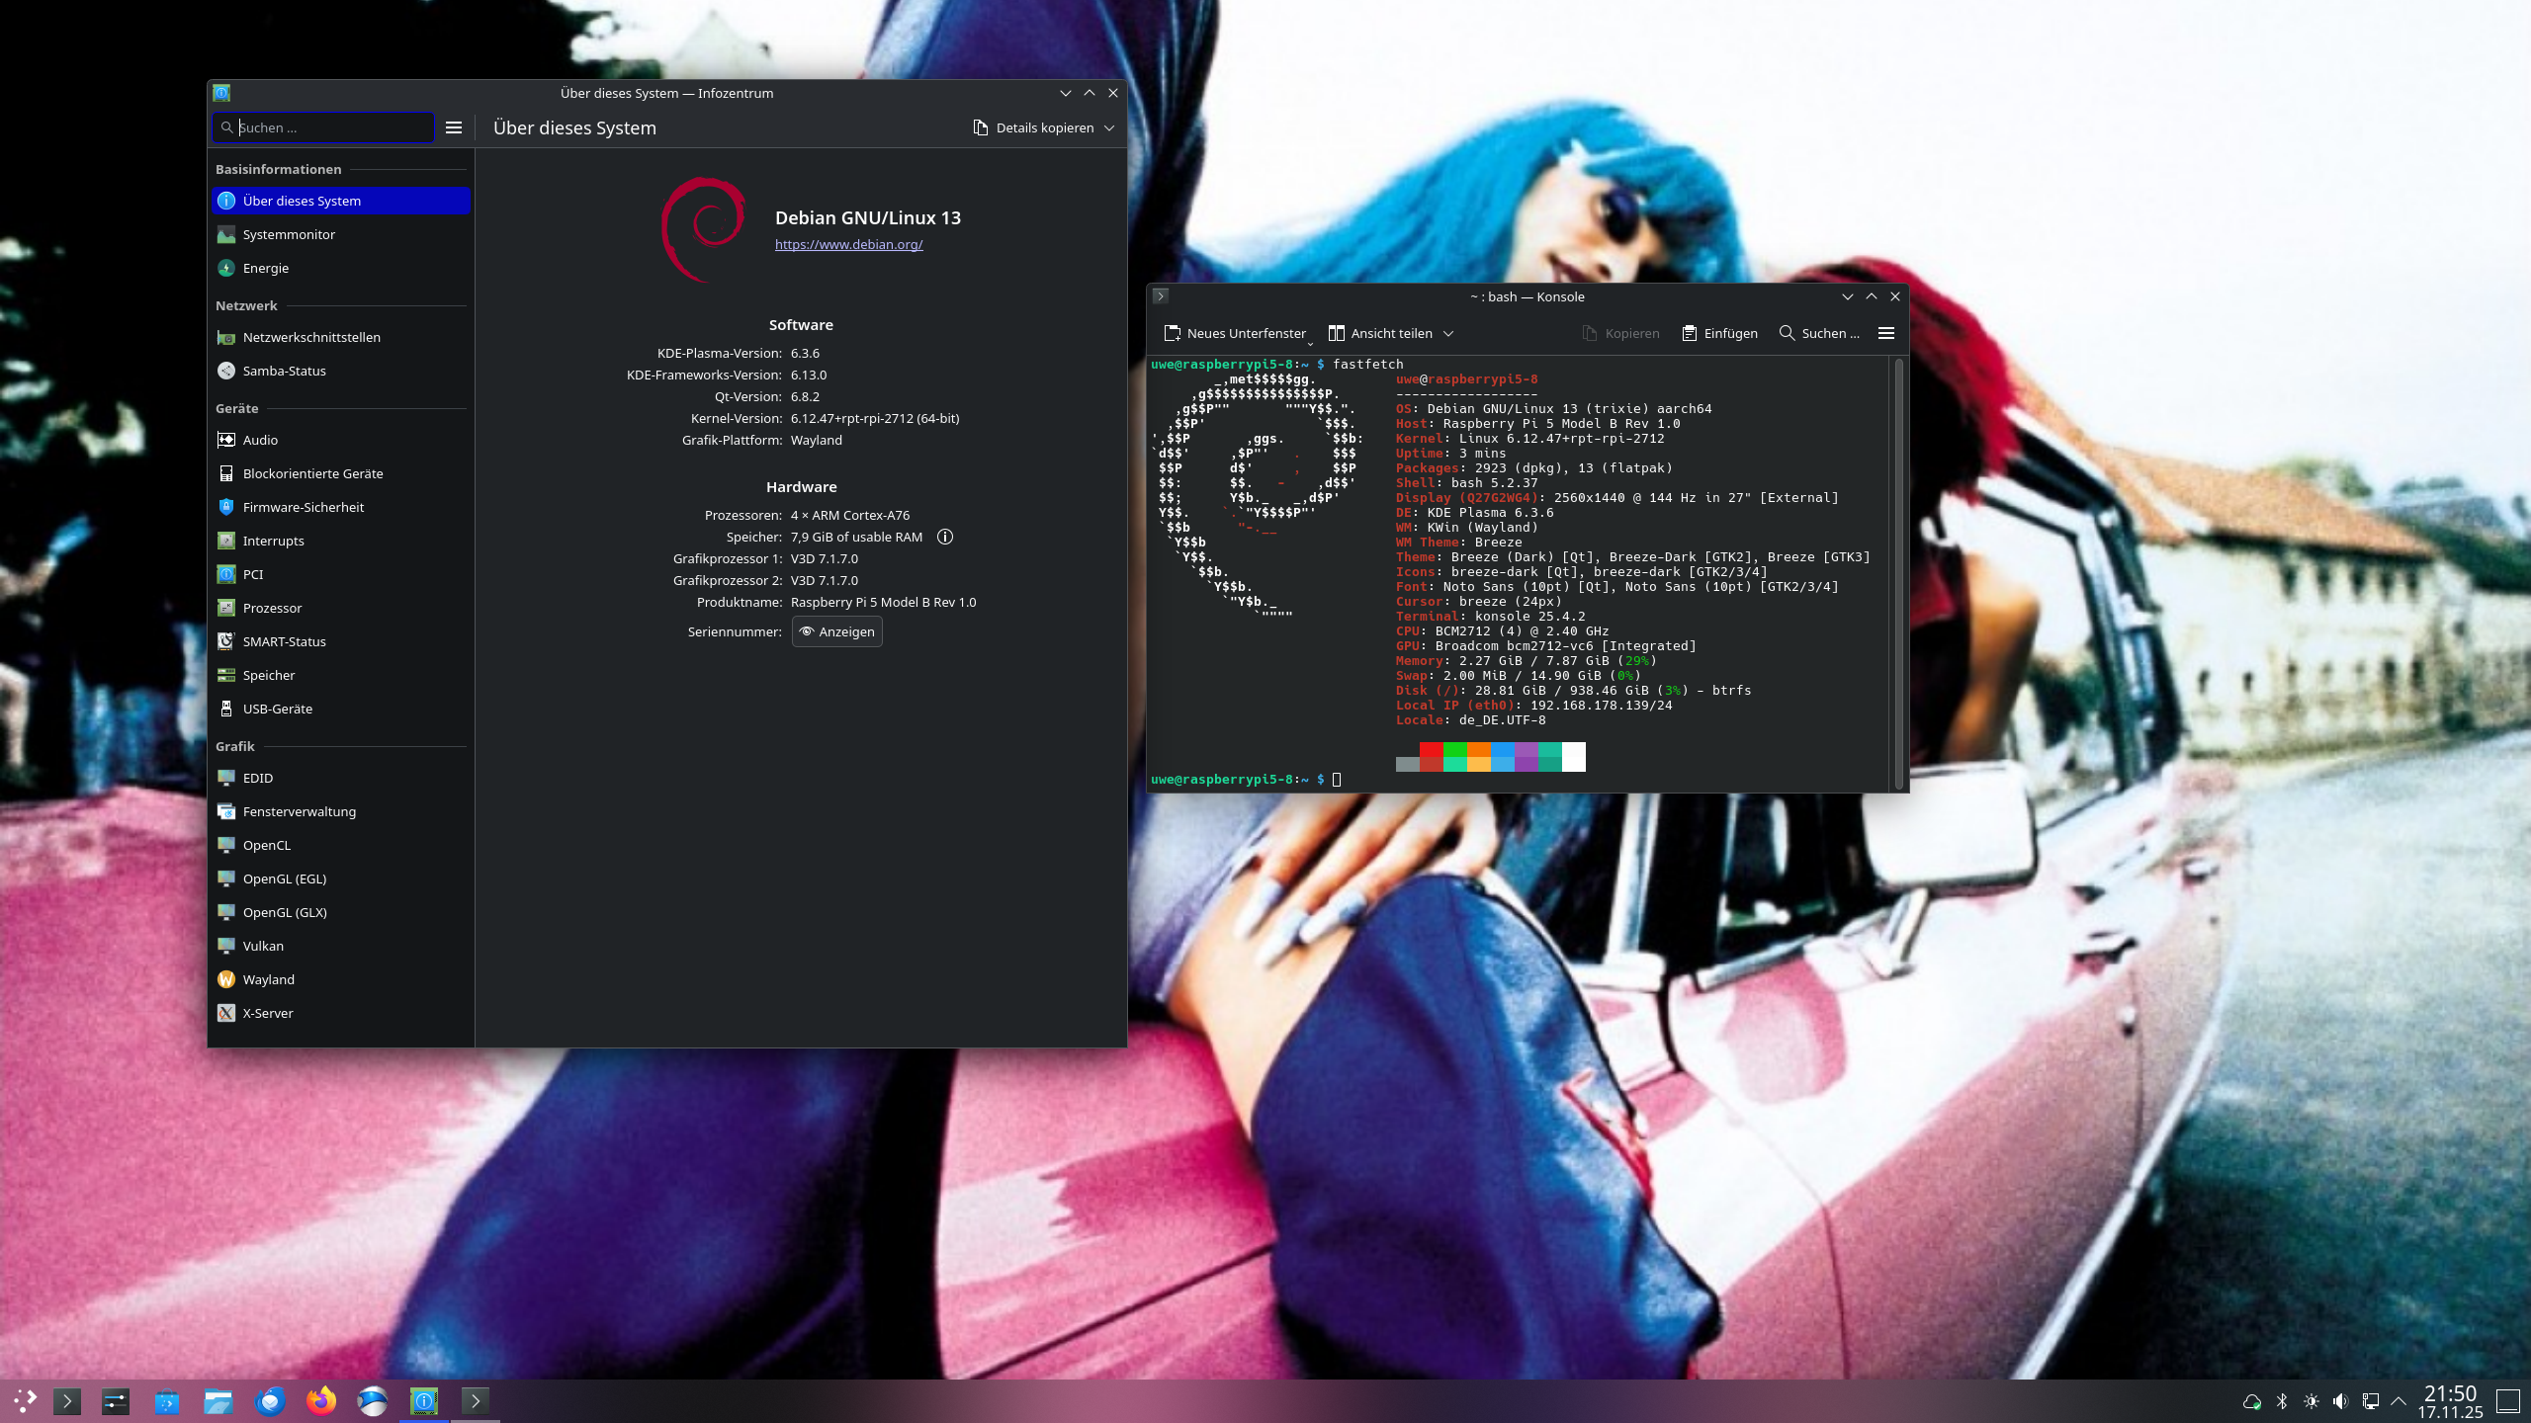Image resolution: width=2531 pixels, height=1423 pixels.
Task: Click the brightness tray icon
Action: (2311, 1401)
